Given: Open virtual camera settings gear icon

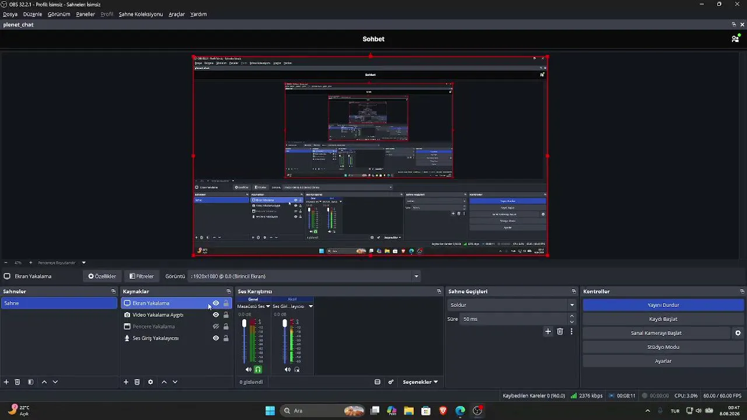Looking at the screenshot, I should 738,333.
